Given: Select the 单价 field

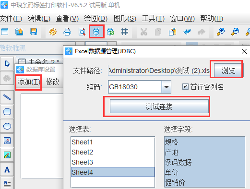Looking at the screenshot, I should (x=204, y=172).
